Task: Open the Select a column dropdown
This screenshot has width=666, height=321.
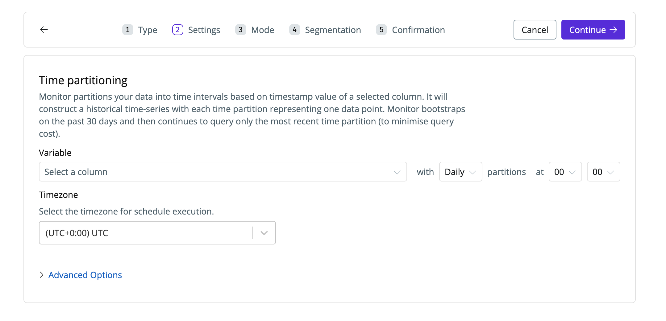Action: 223,172
